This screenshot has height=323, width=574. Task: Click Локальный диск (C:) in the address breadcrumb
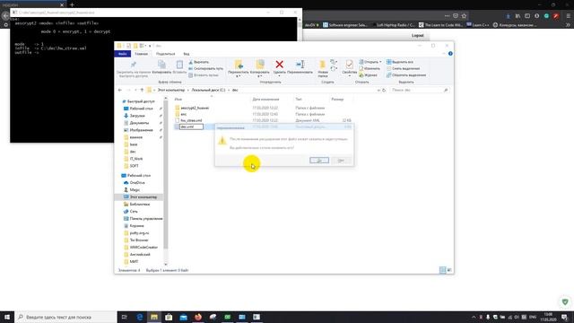pyautogui.click(x=208, y=90)
